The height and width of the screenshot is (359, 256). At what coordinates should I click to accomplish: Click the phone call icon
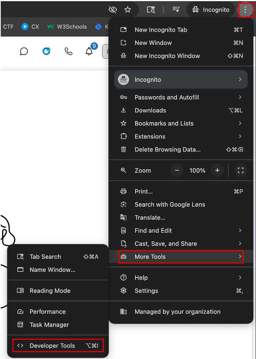coord(69,51)
